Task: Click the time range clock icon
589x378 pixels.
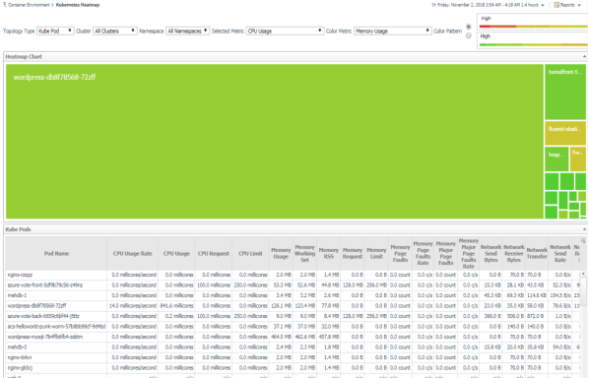Action: (x=433, y=5)
